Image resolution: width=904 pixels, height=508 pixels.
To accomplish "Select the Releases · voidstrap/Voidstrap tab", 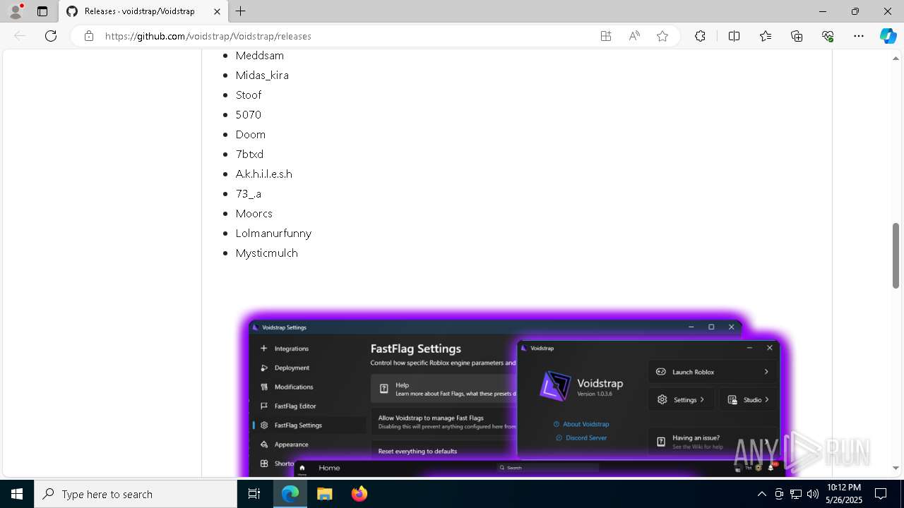I will 142,11.
